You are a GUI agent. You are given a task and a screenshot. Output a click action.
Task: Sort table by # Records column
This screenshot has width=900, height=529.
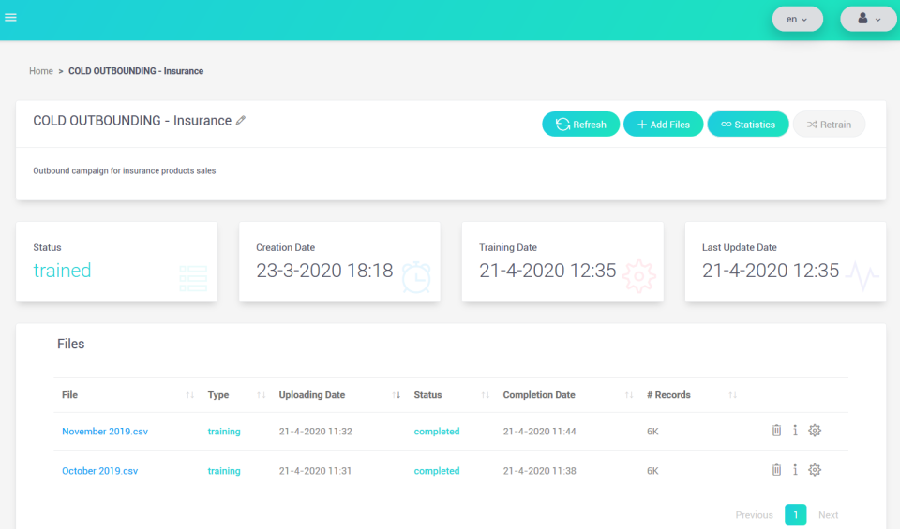(x=732, y=395)
